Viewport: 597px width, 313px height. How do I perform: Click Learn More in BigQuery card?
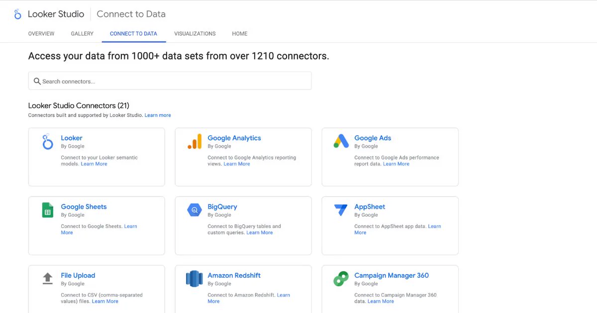pyautogui.click(x=260, y=233)
